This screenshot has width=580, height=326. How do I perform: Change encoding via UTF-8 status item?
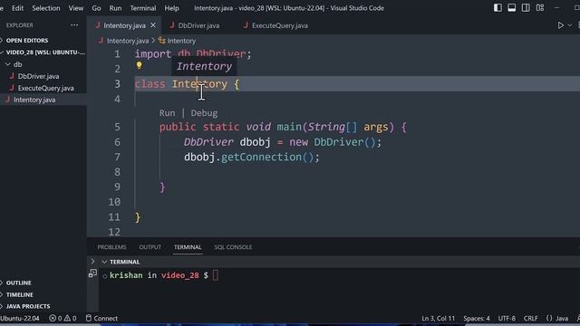pos(507,318)
